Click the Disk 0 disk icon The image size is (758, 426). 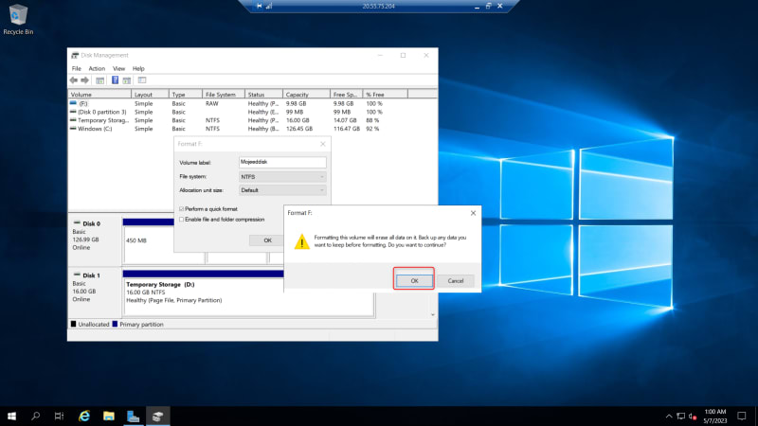pos(77,223)
